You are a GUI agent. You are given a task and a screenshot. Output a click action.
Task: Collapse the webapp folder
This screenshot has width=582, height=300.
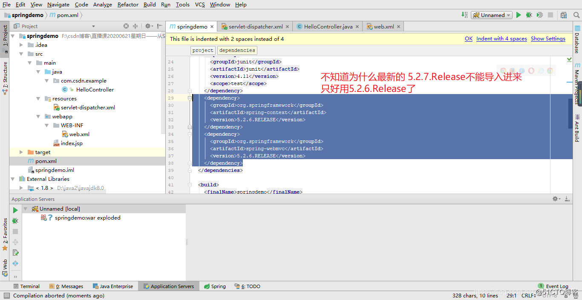click(38, 117)
